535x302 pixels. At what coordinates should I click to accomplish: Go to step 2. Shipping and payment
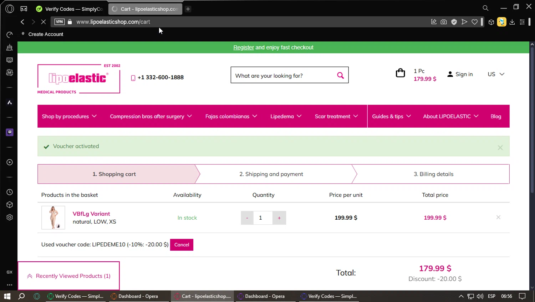click(x=271, y=174)
